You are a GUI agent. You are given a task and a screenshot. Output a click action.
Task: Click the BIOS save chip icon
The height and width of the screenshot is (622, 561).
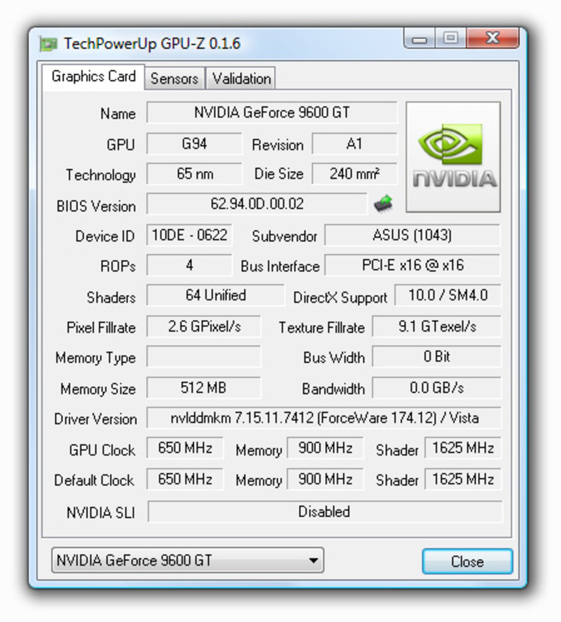point(383,203)
